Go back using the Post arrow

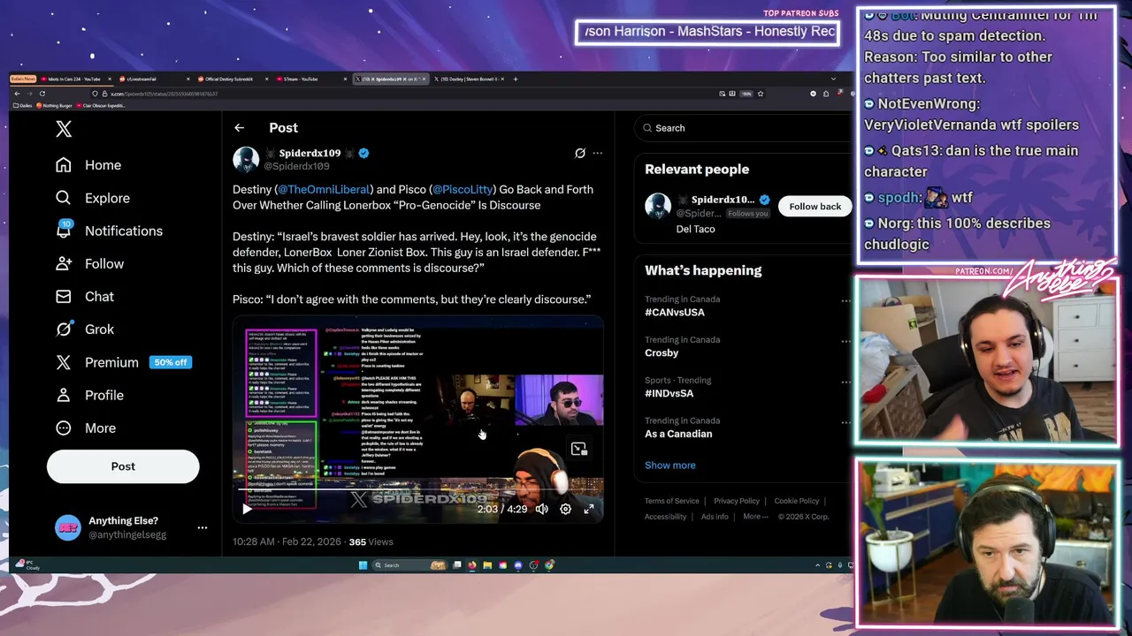239,128
